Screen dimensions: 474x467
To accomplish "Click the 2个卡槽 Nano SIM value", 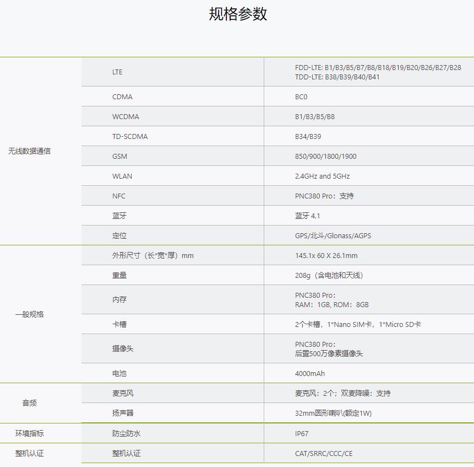I will [358, 324].
